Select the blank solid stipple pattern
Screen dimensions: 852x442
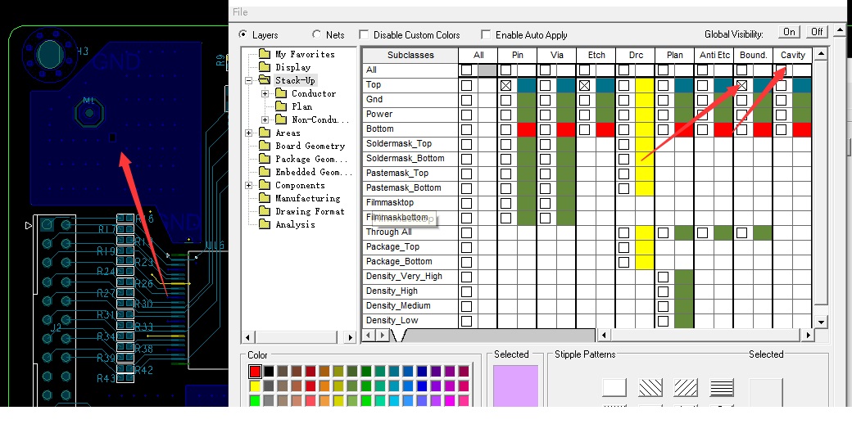614,388
